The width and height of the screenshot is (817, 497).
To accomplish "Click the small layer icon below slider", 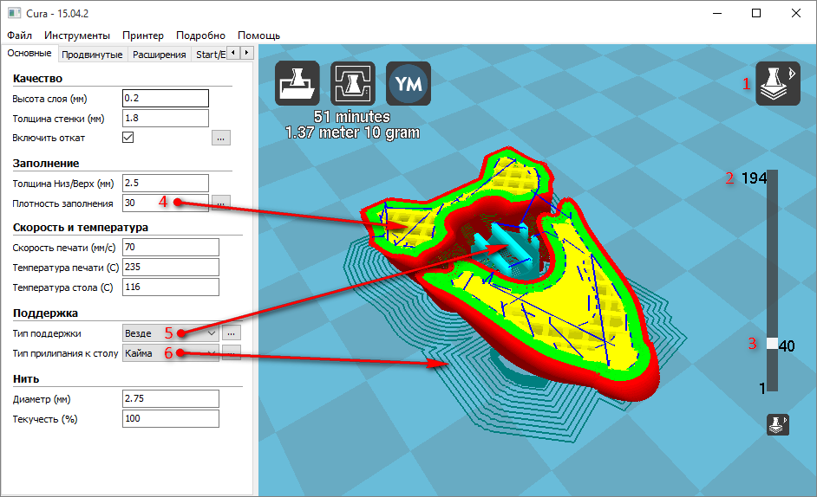I will 777,424.
